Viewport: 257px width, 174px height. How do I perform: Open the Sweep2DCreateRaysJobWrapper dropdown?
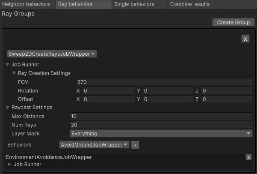(52, 54)
